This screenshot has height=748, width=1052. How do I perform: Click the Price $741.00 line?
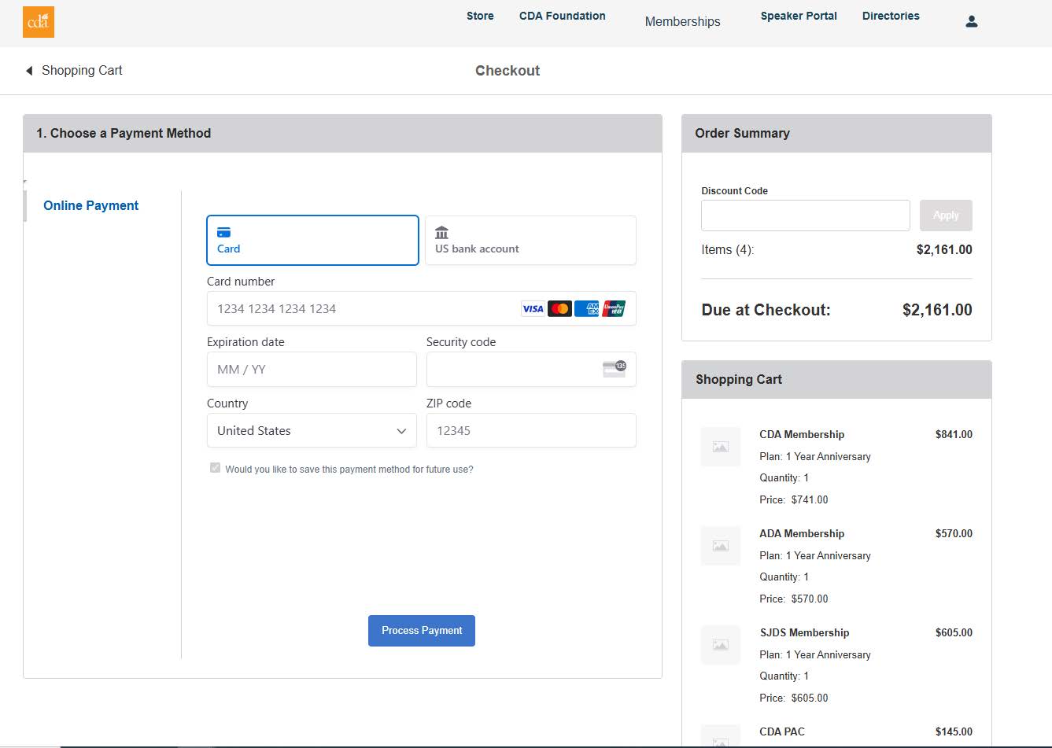pyautogui.click(x=794, y=500)
